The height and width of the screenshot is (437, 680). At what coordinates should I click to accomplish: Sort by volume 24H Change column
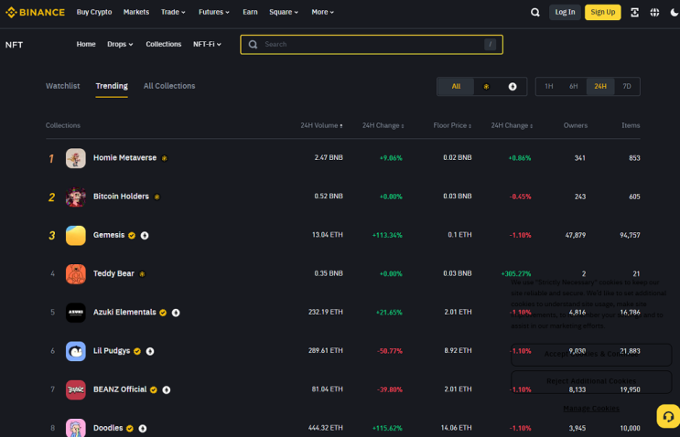(383, 125)
